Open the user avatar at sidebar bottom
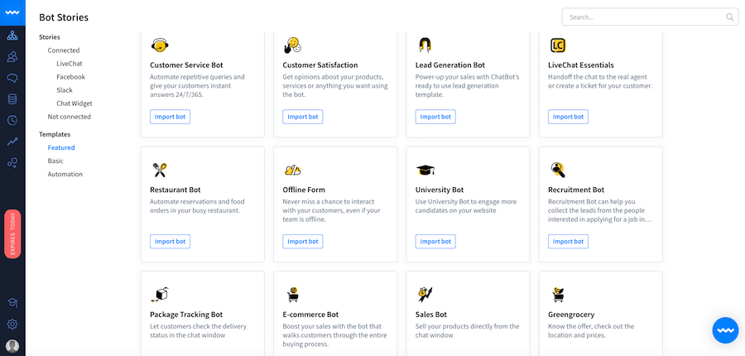Screen dimensions: 745x356 click(x=12, y=345)
